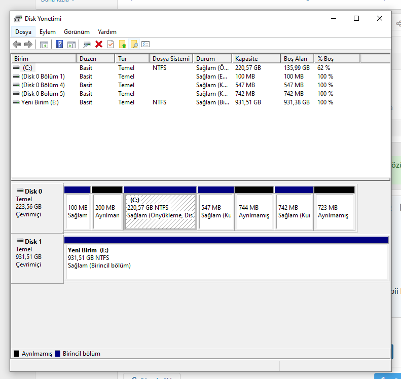Toggle the console tree toolbar icon
Screen dimensions: 401x379
pos(44,45)
